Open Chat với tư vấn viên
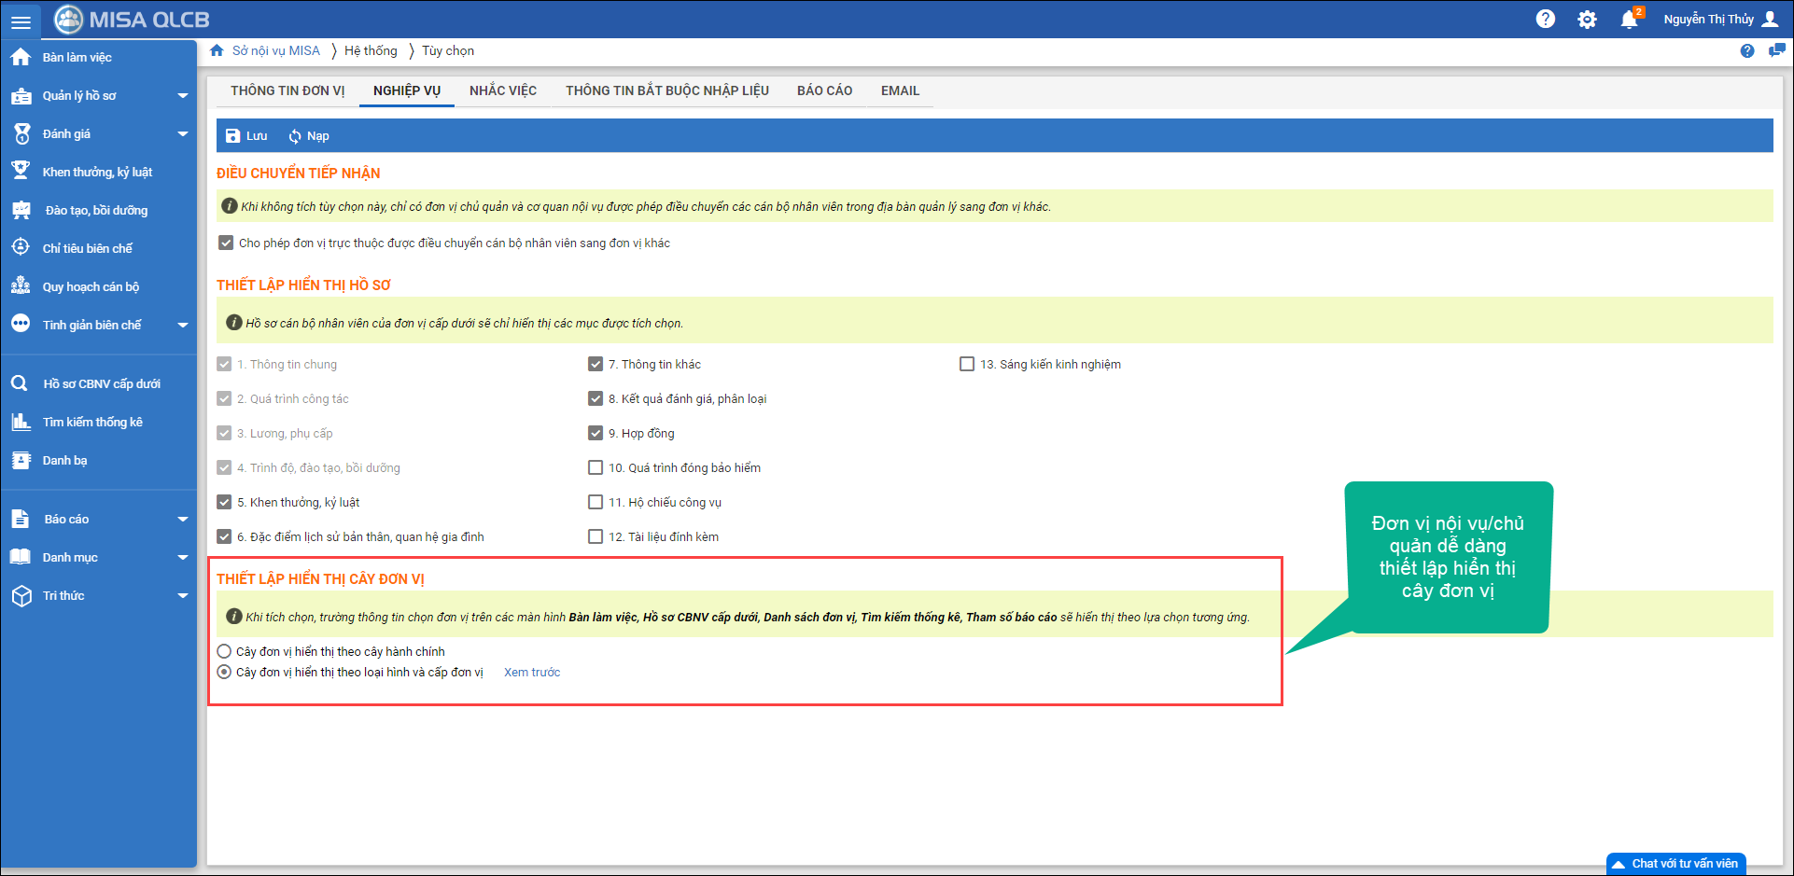 point(1676,864)
